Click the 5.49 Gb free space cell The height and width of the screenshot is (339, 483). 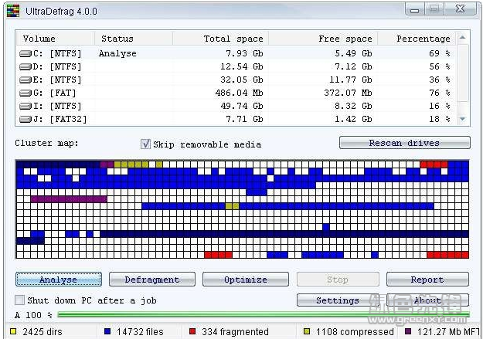[x=354, y=53]
